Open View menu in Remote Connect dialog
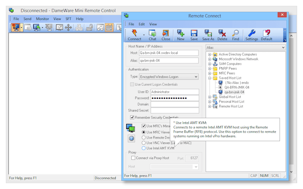 153,24
